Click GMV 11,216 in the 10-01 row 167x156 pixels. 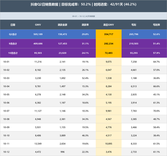click(38, 62)
